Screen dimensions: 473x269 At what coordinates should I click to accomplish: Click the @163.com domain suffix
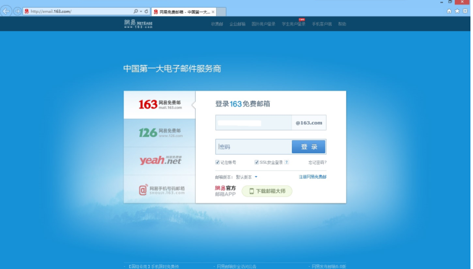[x=309, y=123]
